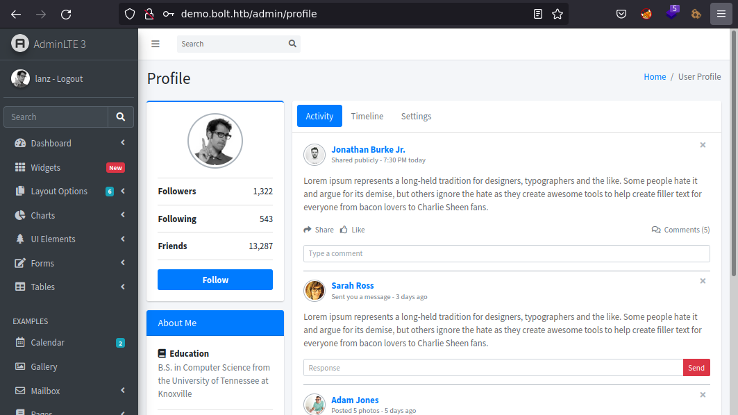
Task: Toggle the sidebar with the hamburger icon
Action: [x=156, y=44]
